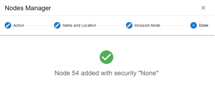
Task: Click the Nodes Manager dialog title
Action: coord(28,8)
